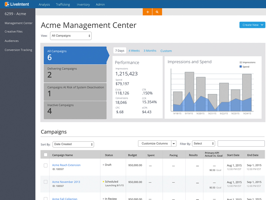Open Audiences in sidebar
266x200 pixels.
[x=11, y=41]
